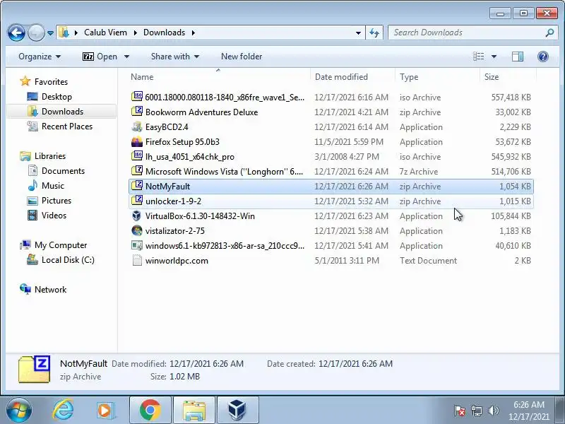565x424 pixels.
Task: Click the volume speaker tray icon
Action: (x=493, y=411)
